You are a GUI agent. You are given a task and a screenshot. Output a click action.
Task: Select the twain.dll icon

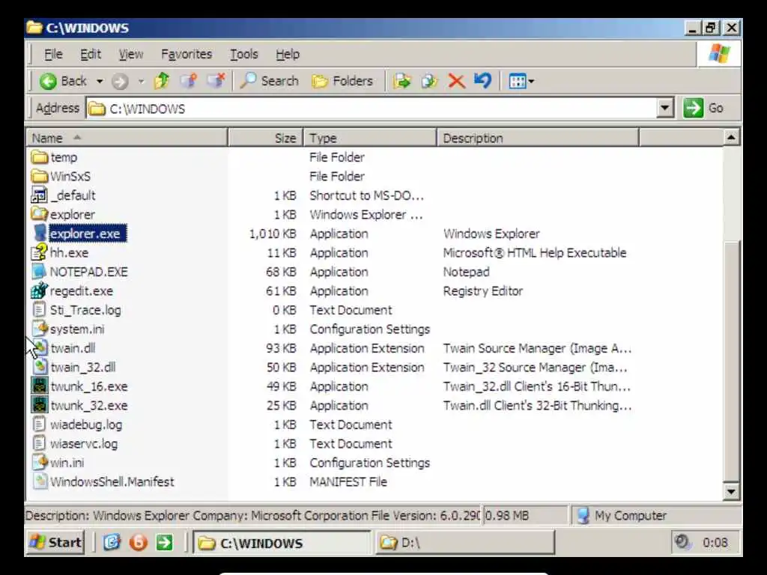pyautogui.click(x=40, y=347)
